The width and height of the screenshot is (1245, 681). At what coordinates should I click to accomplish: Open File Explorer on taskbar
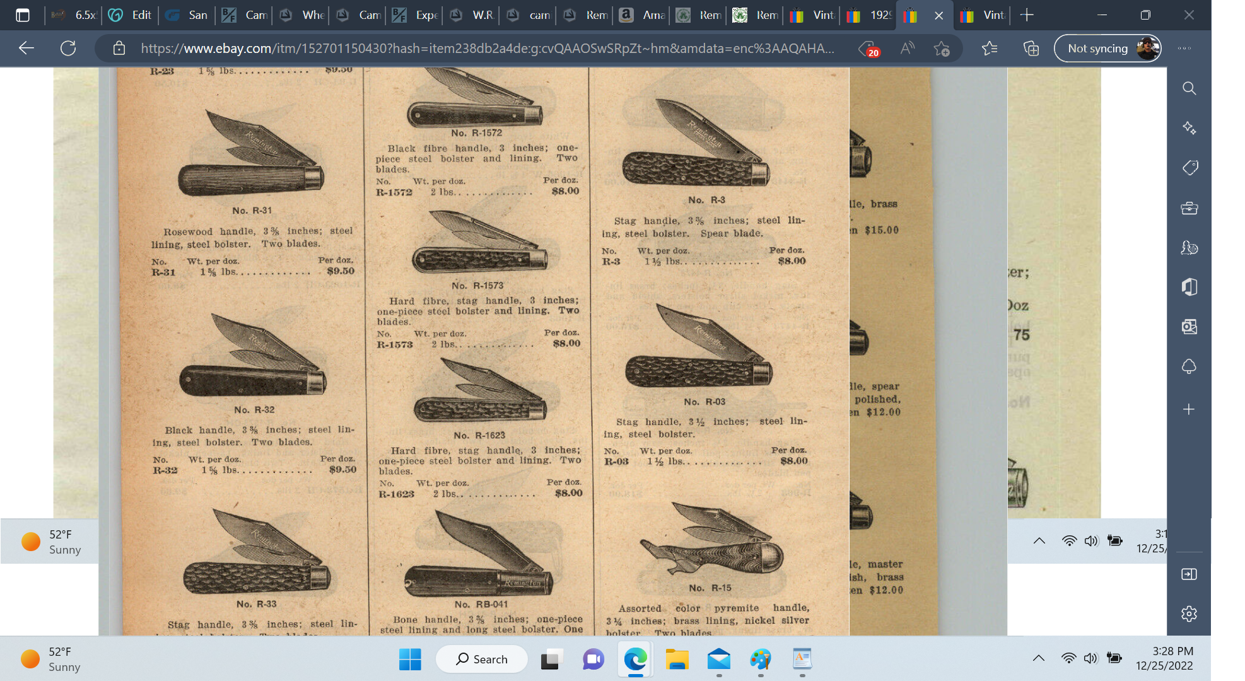click(x=677, y=660)
